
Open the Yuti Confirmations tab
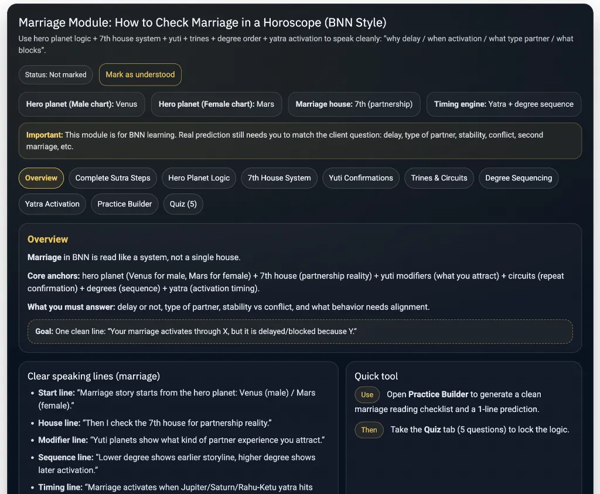click(x=360, y=178)
